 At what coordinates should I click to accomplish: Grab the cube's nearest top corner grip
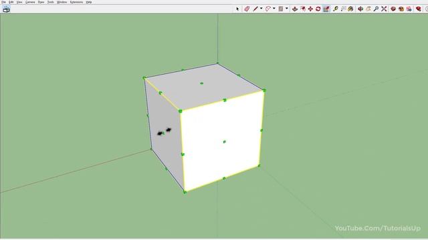point(180,111)
